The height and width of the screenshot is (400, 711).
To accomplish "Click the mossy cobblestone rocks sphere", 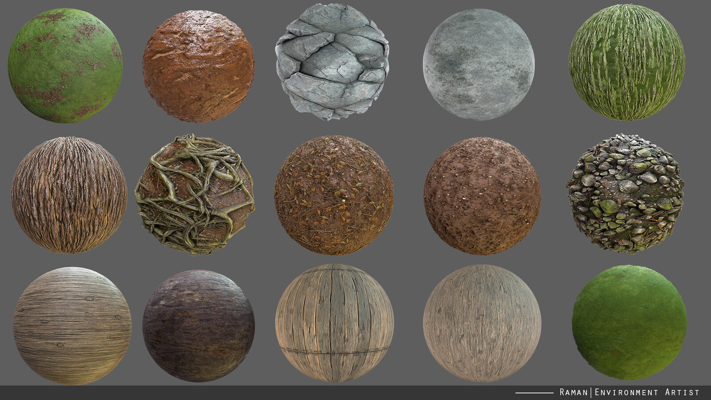I will pyautogui.click(x=625, y=194).
